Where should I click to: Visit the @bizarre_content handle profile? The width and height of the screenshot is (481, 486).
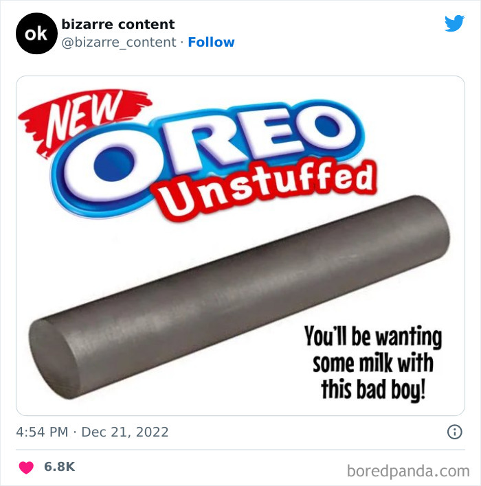coord(119,42)
